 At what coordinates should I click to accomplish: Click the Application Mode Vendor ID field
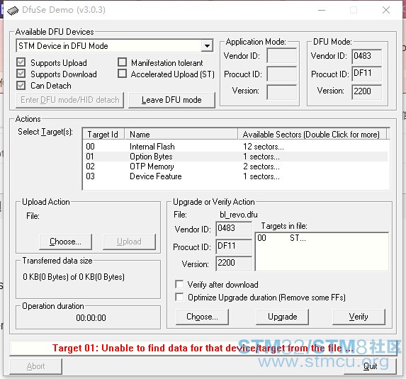point(282,55)
